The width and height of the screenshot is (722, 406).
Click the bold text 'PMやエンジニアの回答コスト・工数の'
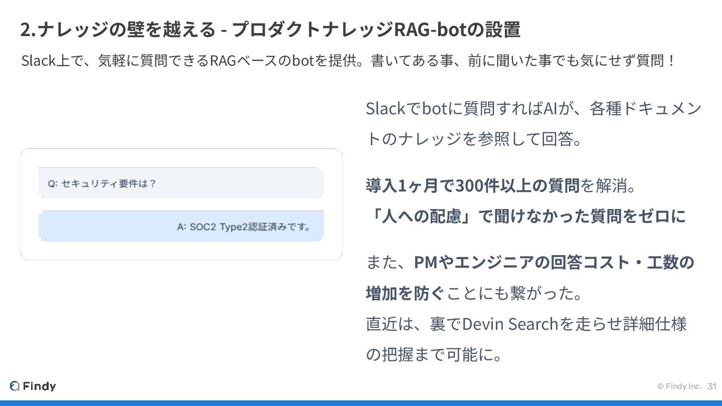pos(554,262)
